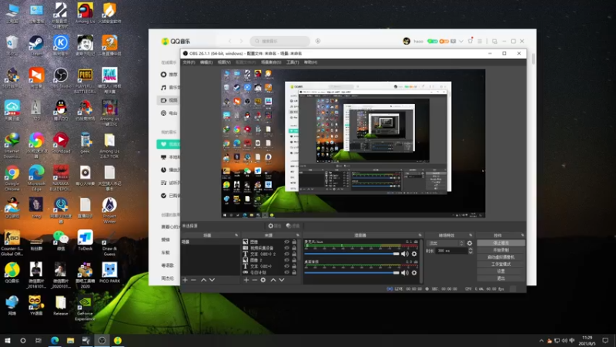616x347 pixels.
Task: Add a new scene with the plus button in OBS Scenes panel
Action: point(185,280)
